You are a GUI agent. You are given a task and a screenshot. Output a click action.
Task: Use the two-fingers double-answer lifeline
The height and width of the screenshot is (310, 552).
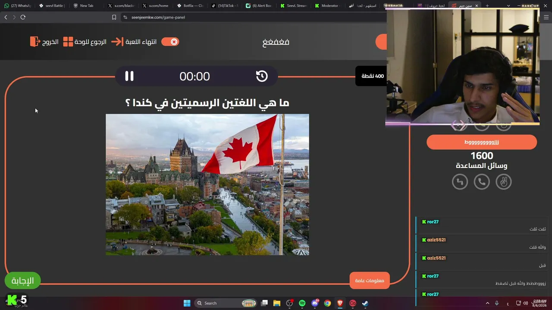point(503,182)
